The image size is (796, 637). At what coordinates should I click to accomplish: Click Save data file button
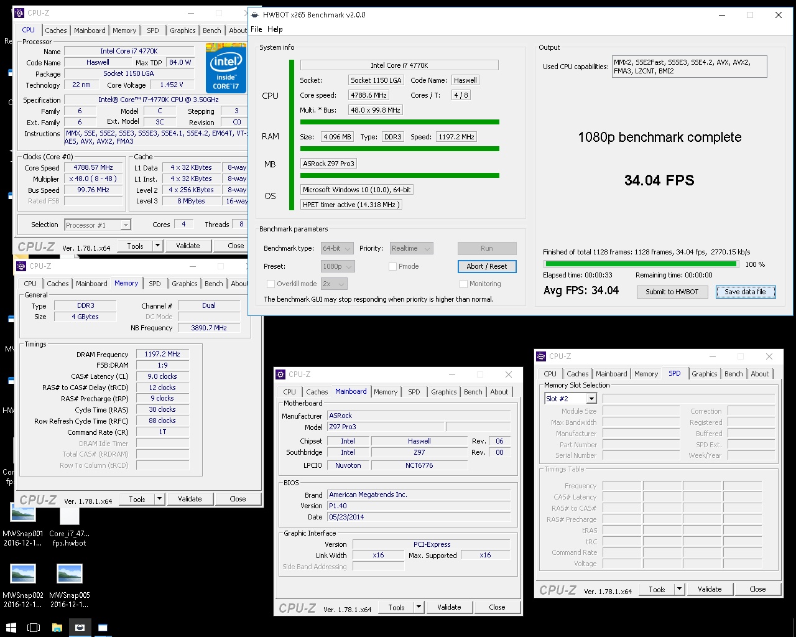point(746,292)
